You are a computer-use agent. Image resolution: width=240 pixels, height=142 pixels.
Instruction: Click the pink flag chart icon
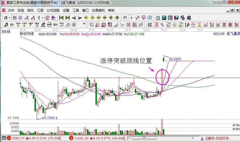[54, 18]
